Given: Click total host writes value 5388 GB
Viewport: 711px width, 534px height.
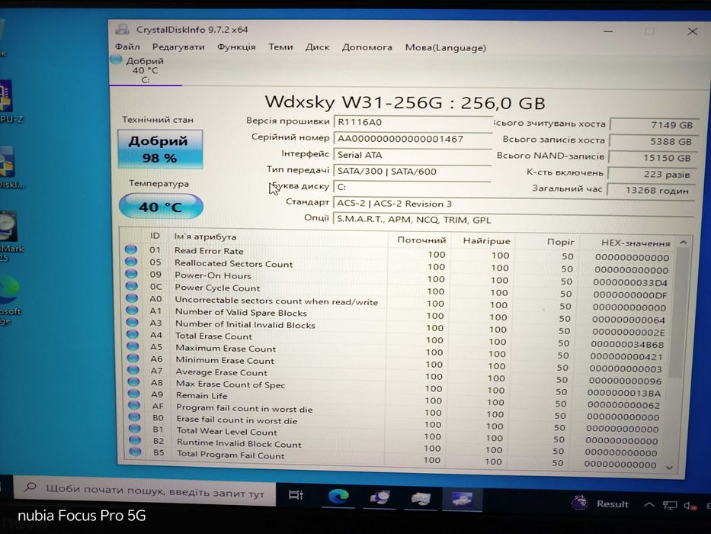Looking at the screenshot, I should click(x=653, y=141).
